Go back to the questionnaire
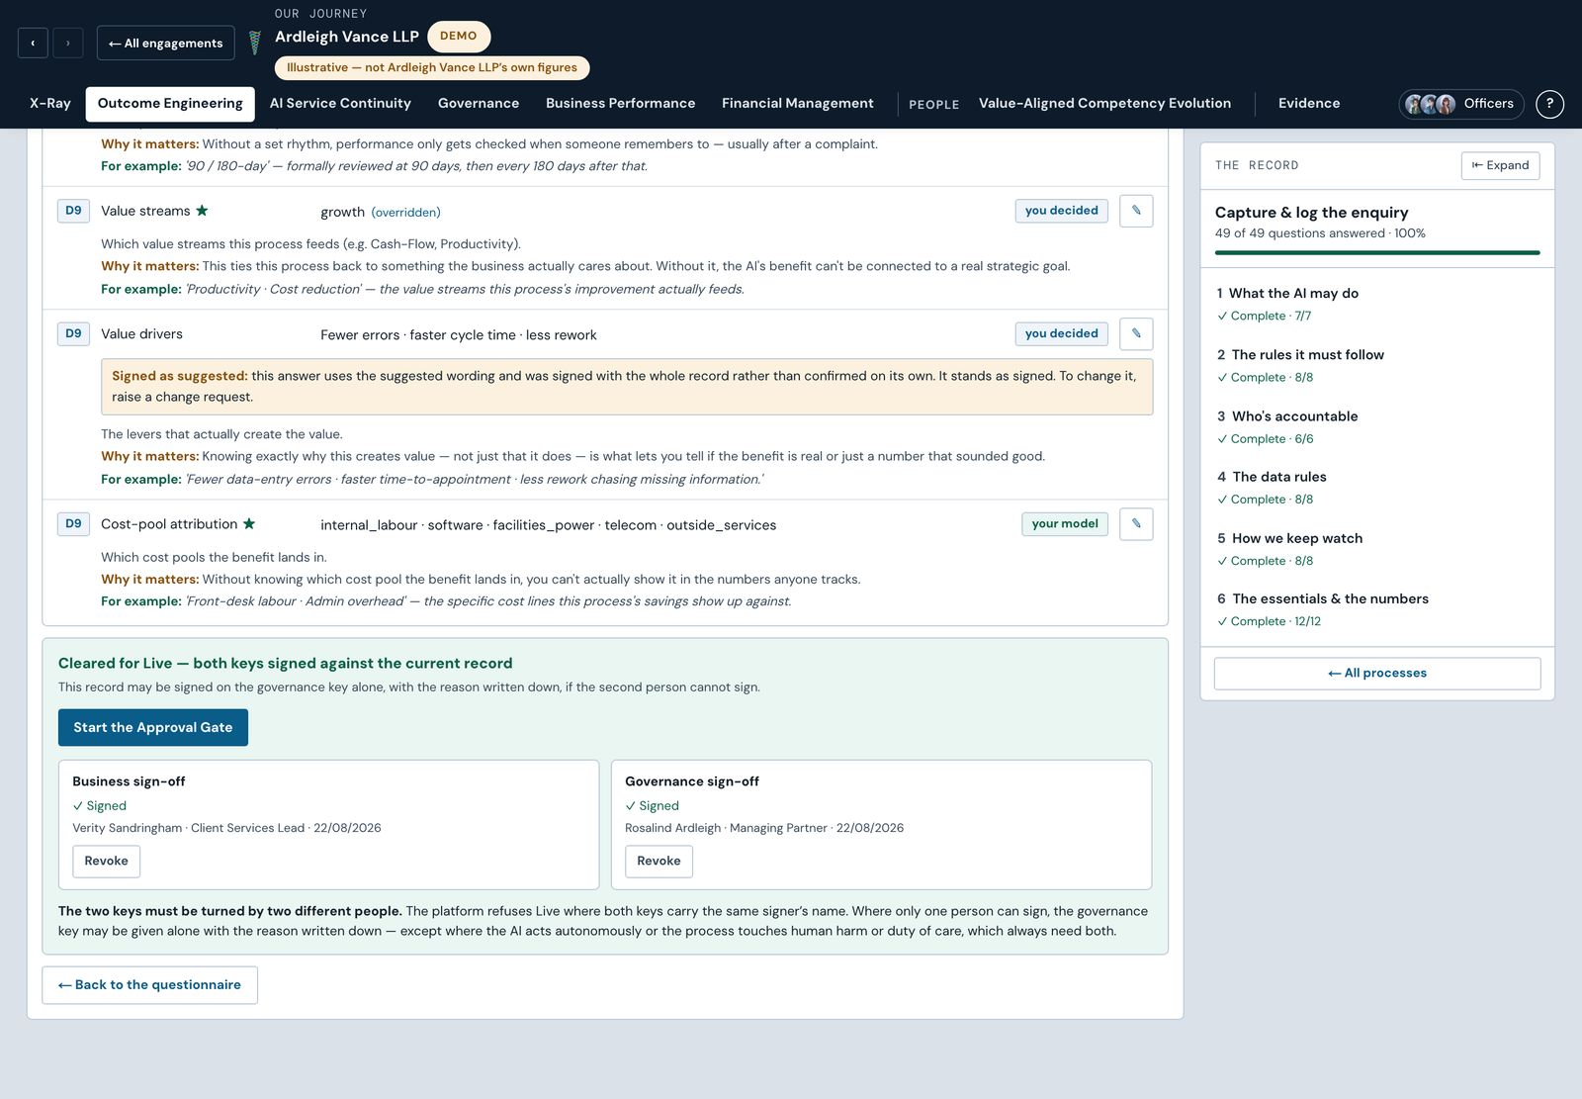The image size is (1582, 1099). point(150,985)
